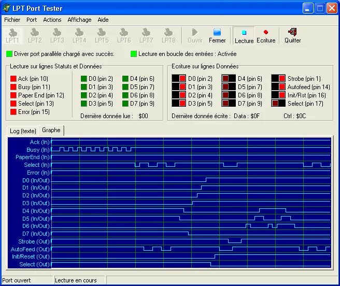The height and width of the screenshot is (286, 340).
Task: Select the LPT6 port icon
Action: click(x=124, y=36)
